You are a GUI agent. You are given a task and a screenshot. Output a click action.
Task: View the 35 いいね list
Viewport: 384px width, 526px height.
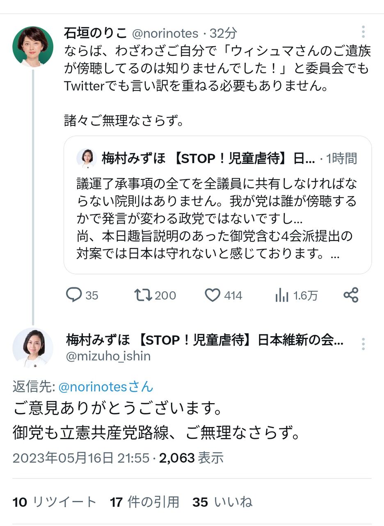click(x=222, y=502)
